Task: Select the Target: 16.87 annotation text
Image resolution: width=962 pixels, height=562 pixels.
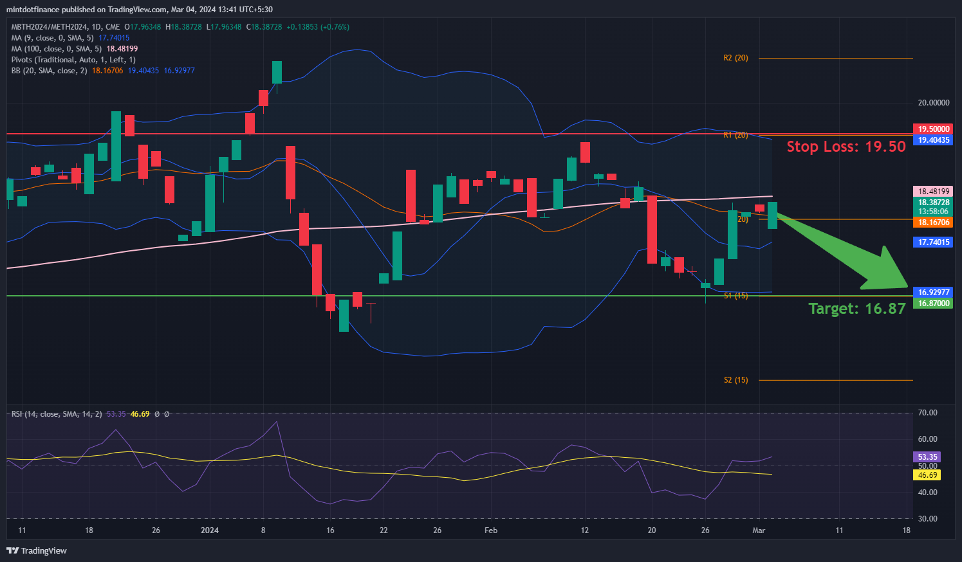Action: [x=857, y=309]
